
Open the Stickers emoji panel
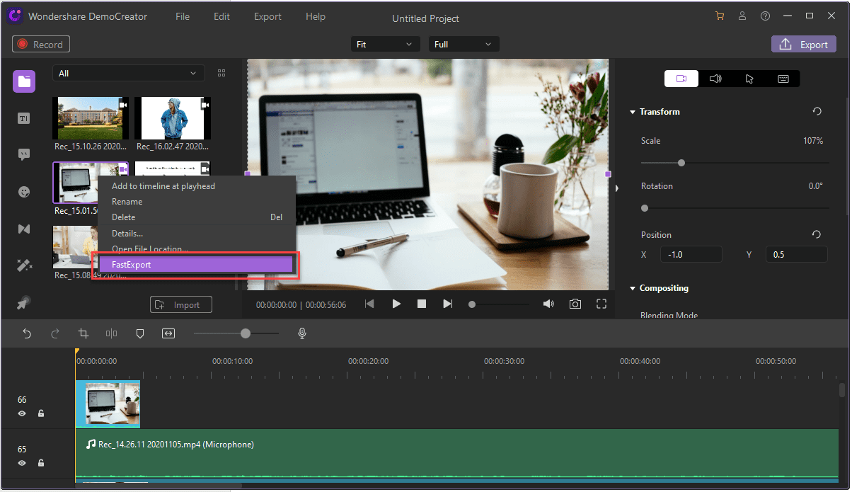[24, 192]
